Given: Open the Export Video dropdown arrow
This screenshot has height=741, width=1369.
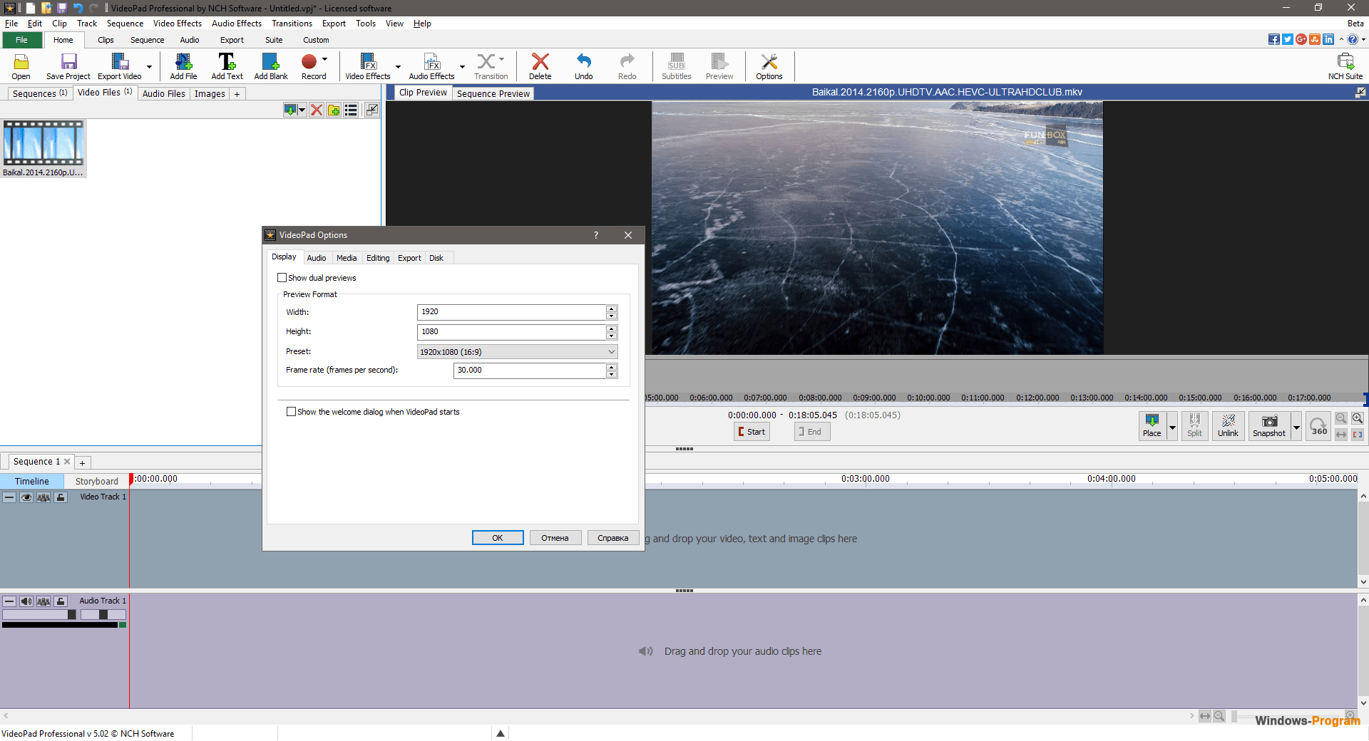Looking at the screenshot, I should point(150,66).
